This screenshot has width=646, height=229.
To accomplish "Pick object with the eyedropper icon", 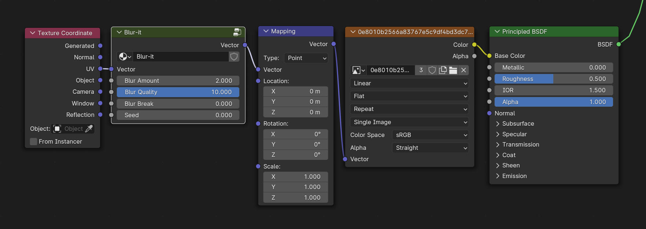I will (89, 129).
